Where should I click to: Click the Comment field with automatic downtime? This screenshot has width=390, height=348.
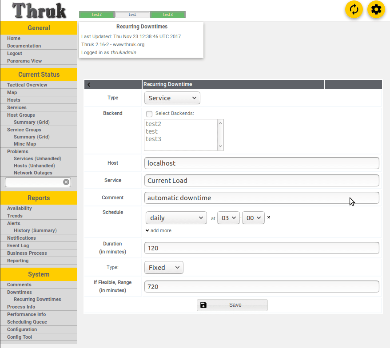coord(262,198)
